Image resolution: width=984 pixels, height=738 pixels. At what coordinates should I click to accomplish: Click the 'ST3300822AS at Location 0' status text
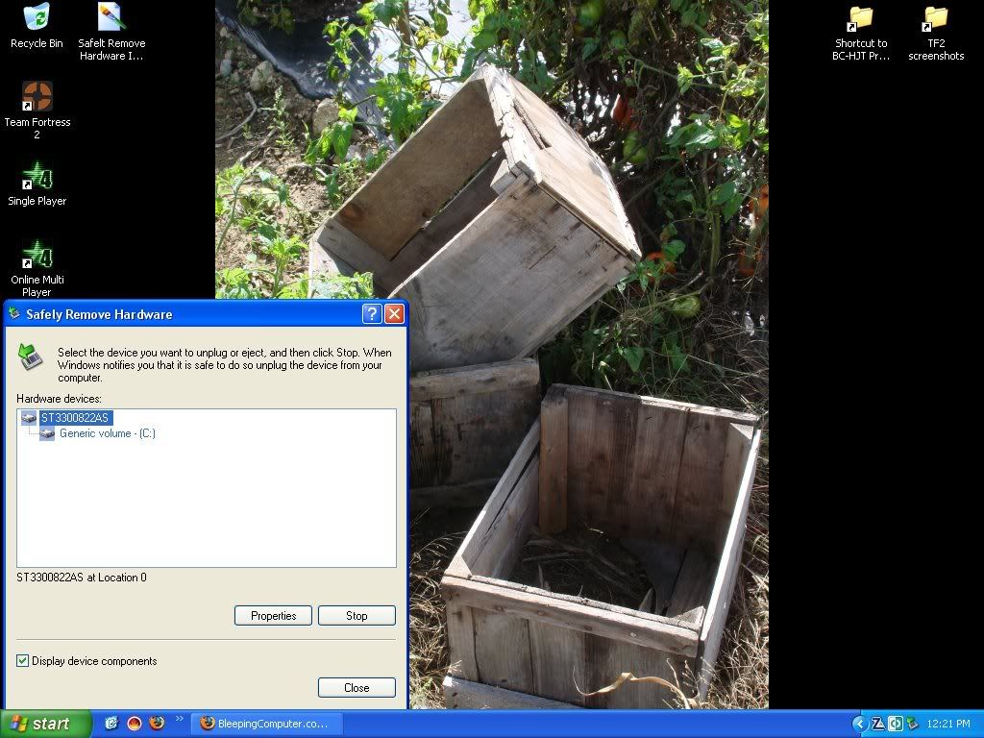[82, 578]
